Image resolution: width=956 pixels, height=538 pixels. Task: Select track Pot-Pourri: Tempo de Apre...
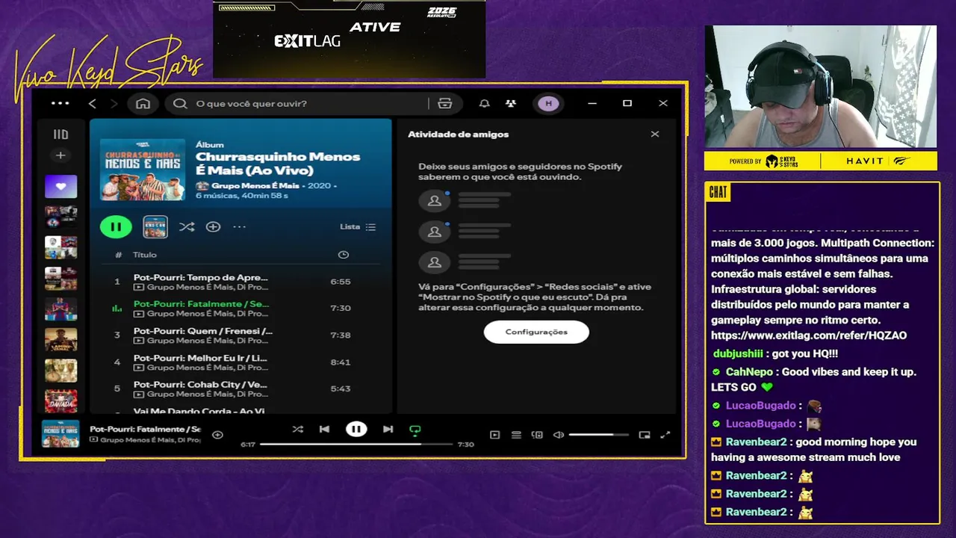pos(239,282)
